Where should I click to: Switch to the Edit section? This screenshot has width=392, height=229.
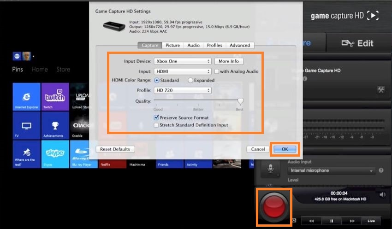[x=357, y=43]
